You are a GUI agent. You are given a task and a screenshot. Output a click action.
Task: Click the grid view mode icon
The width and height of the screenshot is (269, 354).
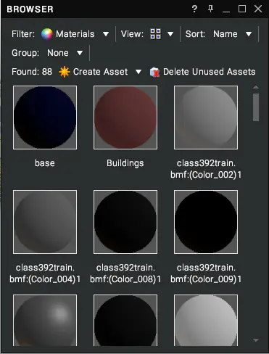(x=155, y=34)
